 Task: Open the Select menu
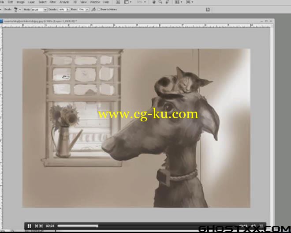[x=42, y=2]
